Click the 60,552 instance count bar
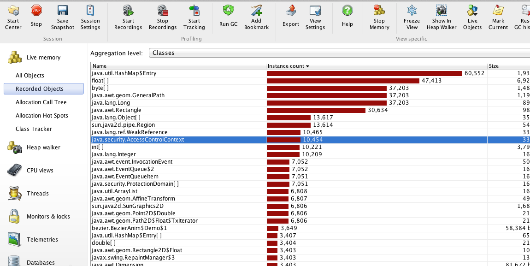This screenshot has height=266, width=530. 365,73
